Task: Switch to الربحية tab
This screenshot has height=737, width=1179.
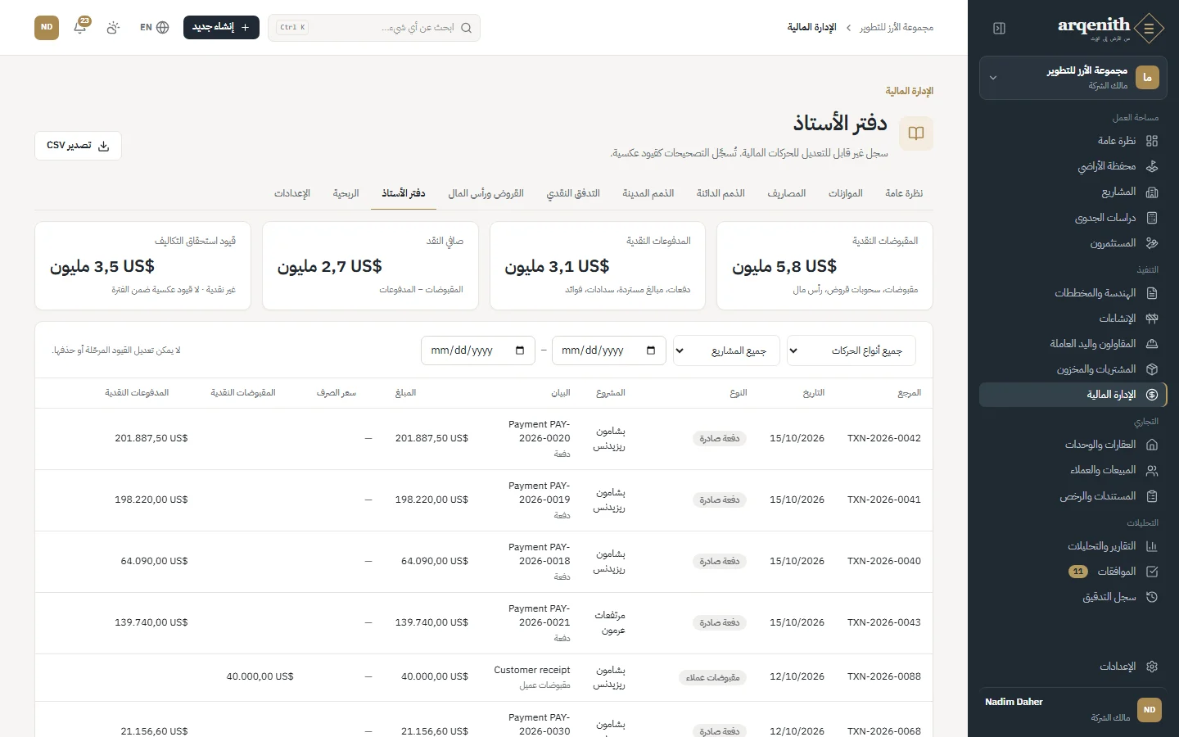Action: pos(346,193)
